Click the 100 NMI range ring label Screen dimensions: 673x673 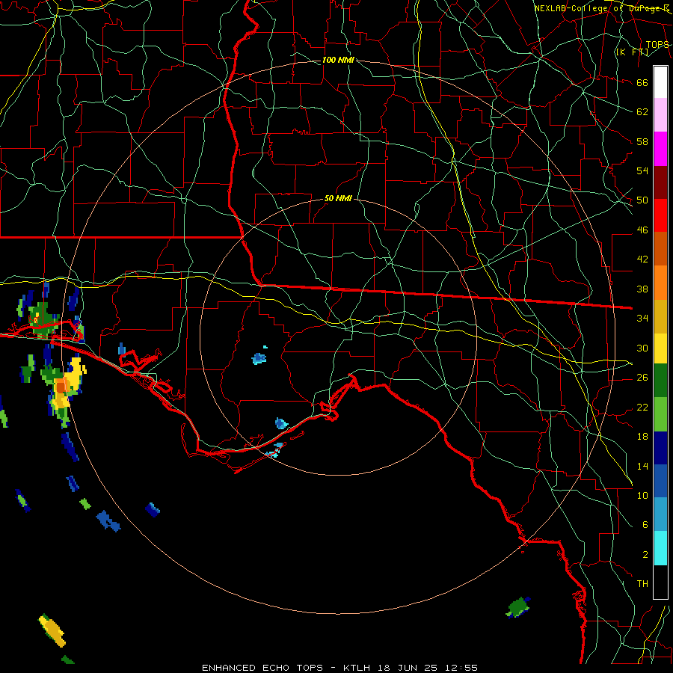coord(338,60)
